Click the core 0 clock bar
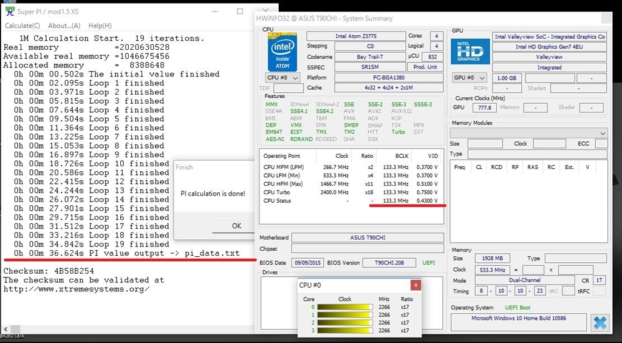 pos(345,307)
